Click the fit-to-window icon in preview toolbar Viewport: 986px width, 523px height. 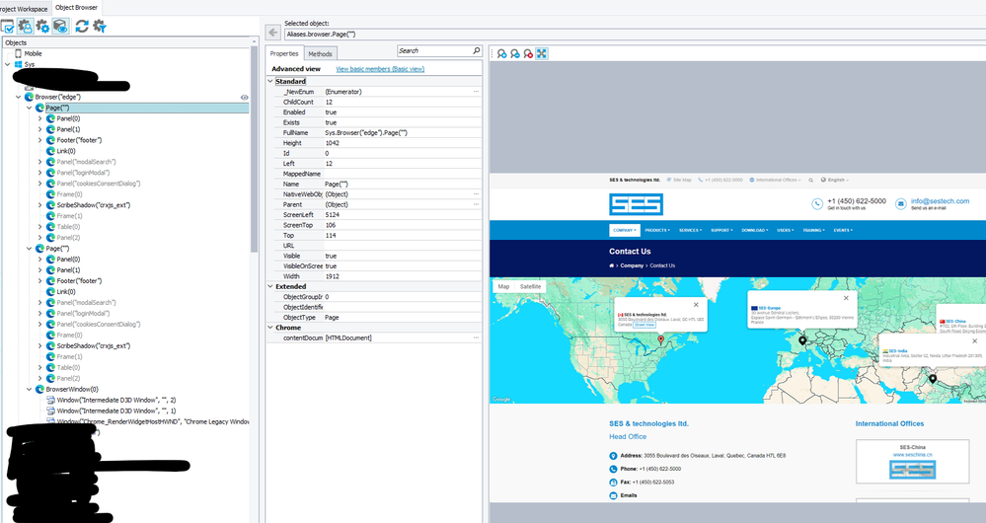[542, 53]
